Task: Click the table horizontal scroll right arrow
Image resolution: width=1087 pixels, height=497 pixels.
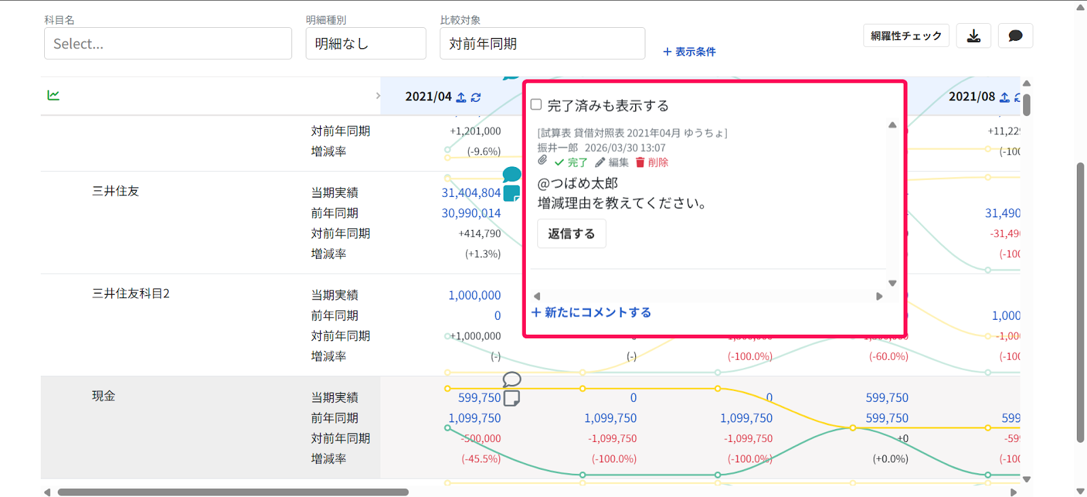Action: pyautogui.click(x=1014, y=492)
